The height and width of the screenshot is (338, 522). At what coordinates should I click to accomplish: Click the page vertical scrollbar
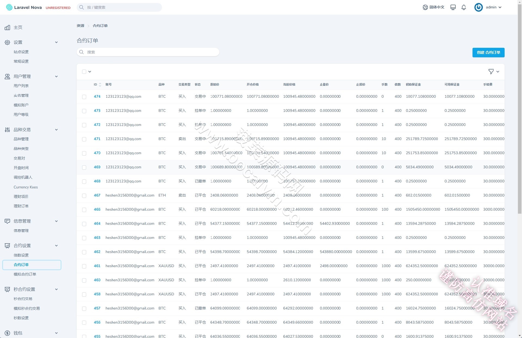[520, 109]
